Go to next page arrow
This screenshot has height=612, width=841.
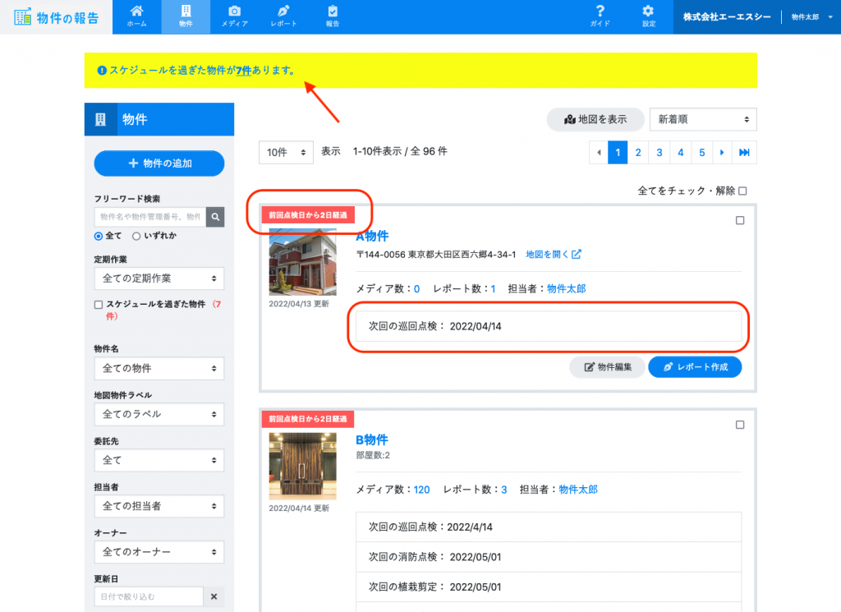[722, 152]
